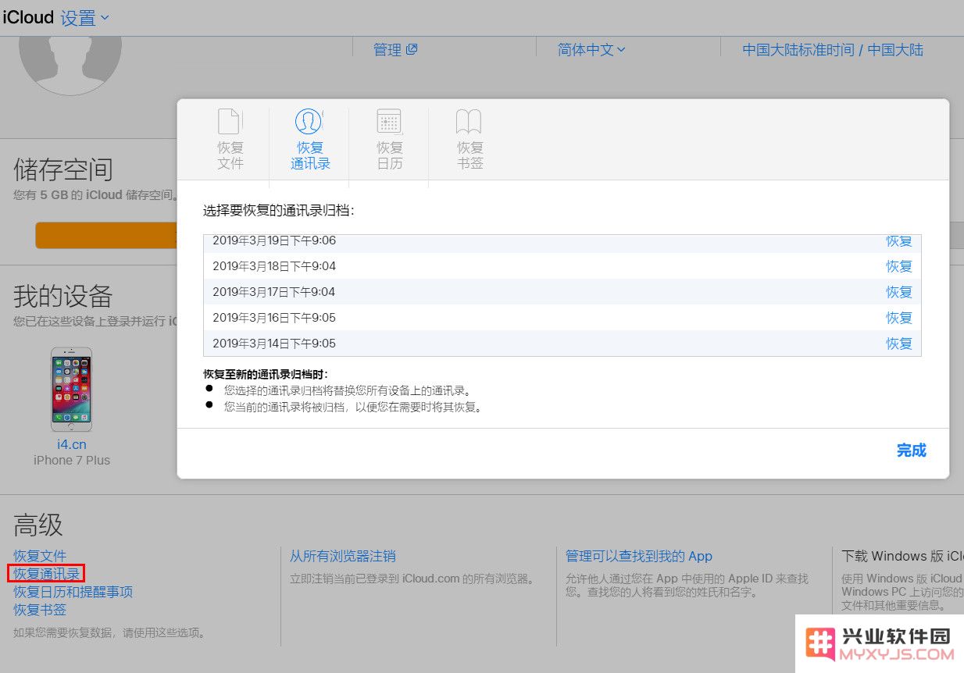Click 完成 to close the dialog
Viewport: 964px width, 673px height.
click(911, 450)
